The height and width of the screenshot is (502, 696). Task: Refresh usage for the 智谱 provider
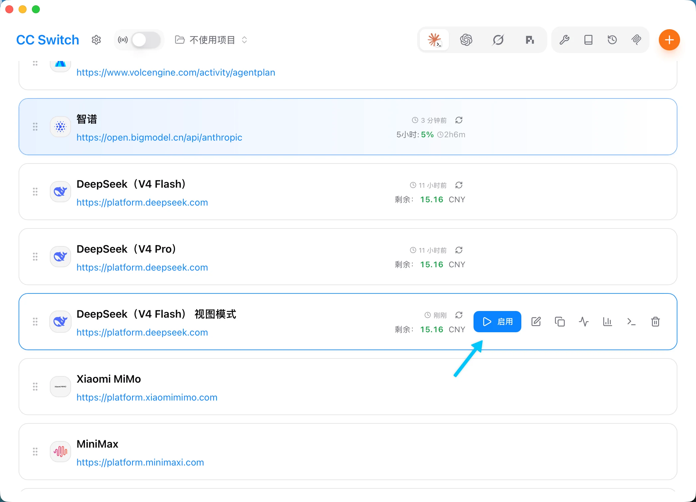(x=459, y=120)
